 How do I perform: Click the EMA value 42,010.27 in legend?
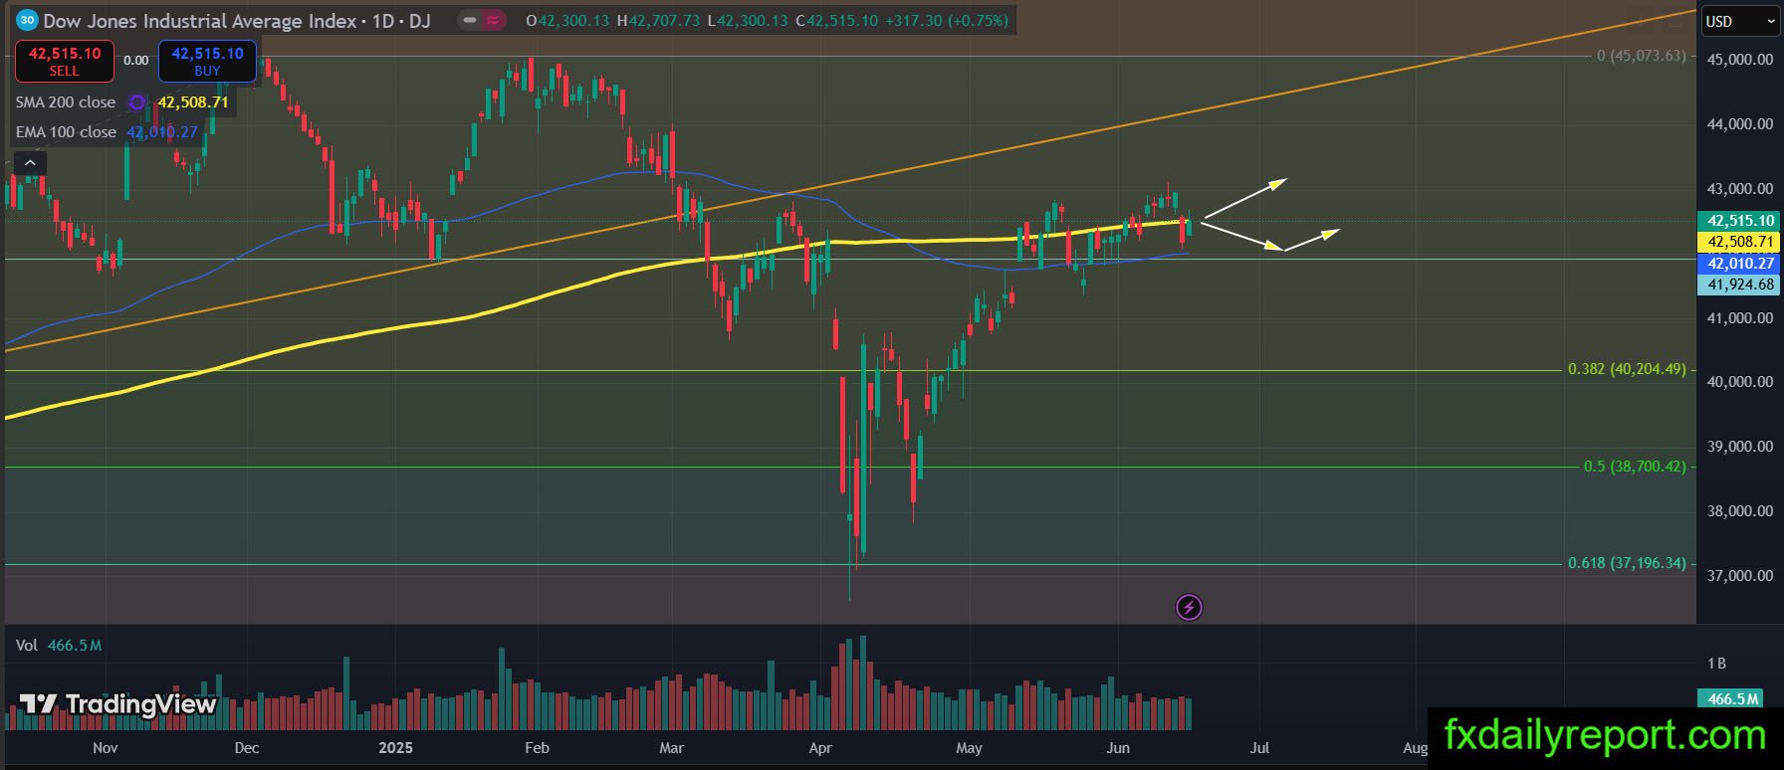click(x=162, y=132)
